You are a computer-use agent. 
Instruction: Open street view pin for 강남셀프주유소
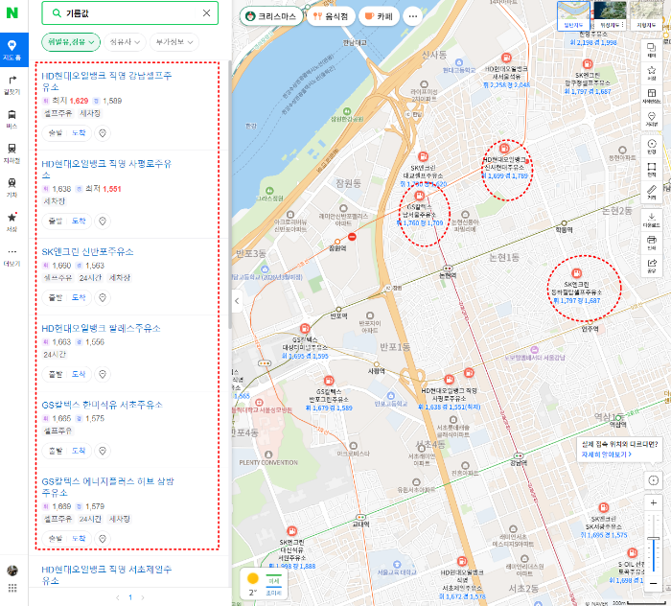[x=103, y=133]
